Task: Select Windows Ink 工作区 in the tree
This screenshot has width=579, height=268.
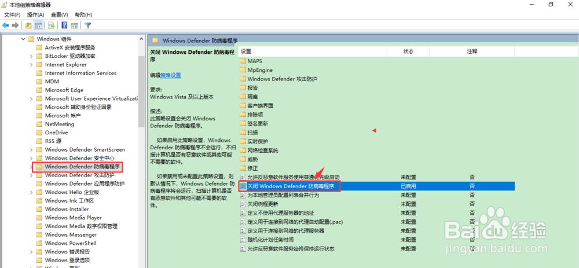Action: click(x=69, y=200)
